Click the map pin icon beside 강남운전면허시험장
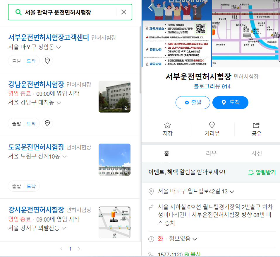 coord(47,123)
